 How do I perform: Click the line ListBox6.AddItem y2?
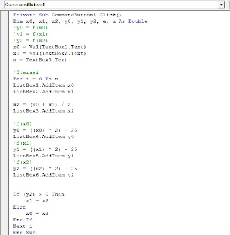(43, 175)
